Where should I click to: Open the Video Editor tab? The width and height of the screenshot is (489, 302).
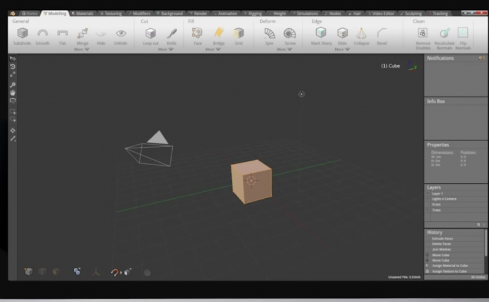point(381,14)
